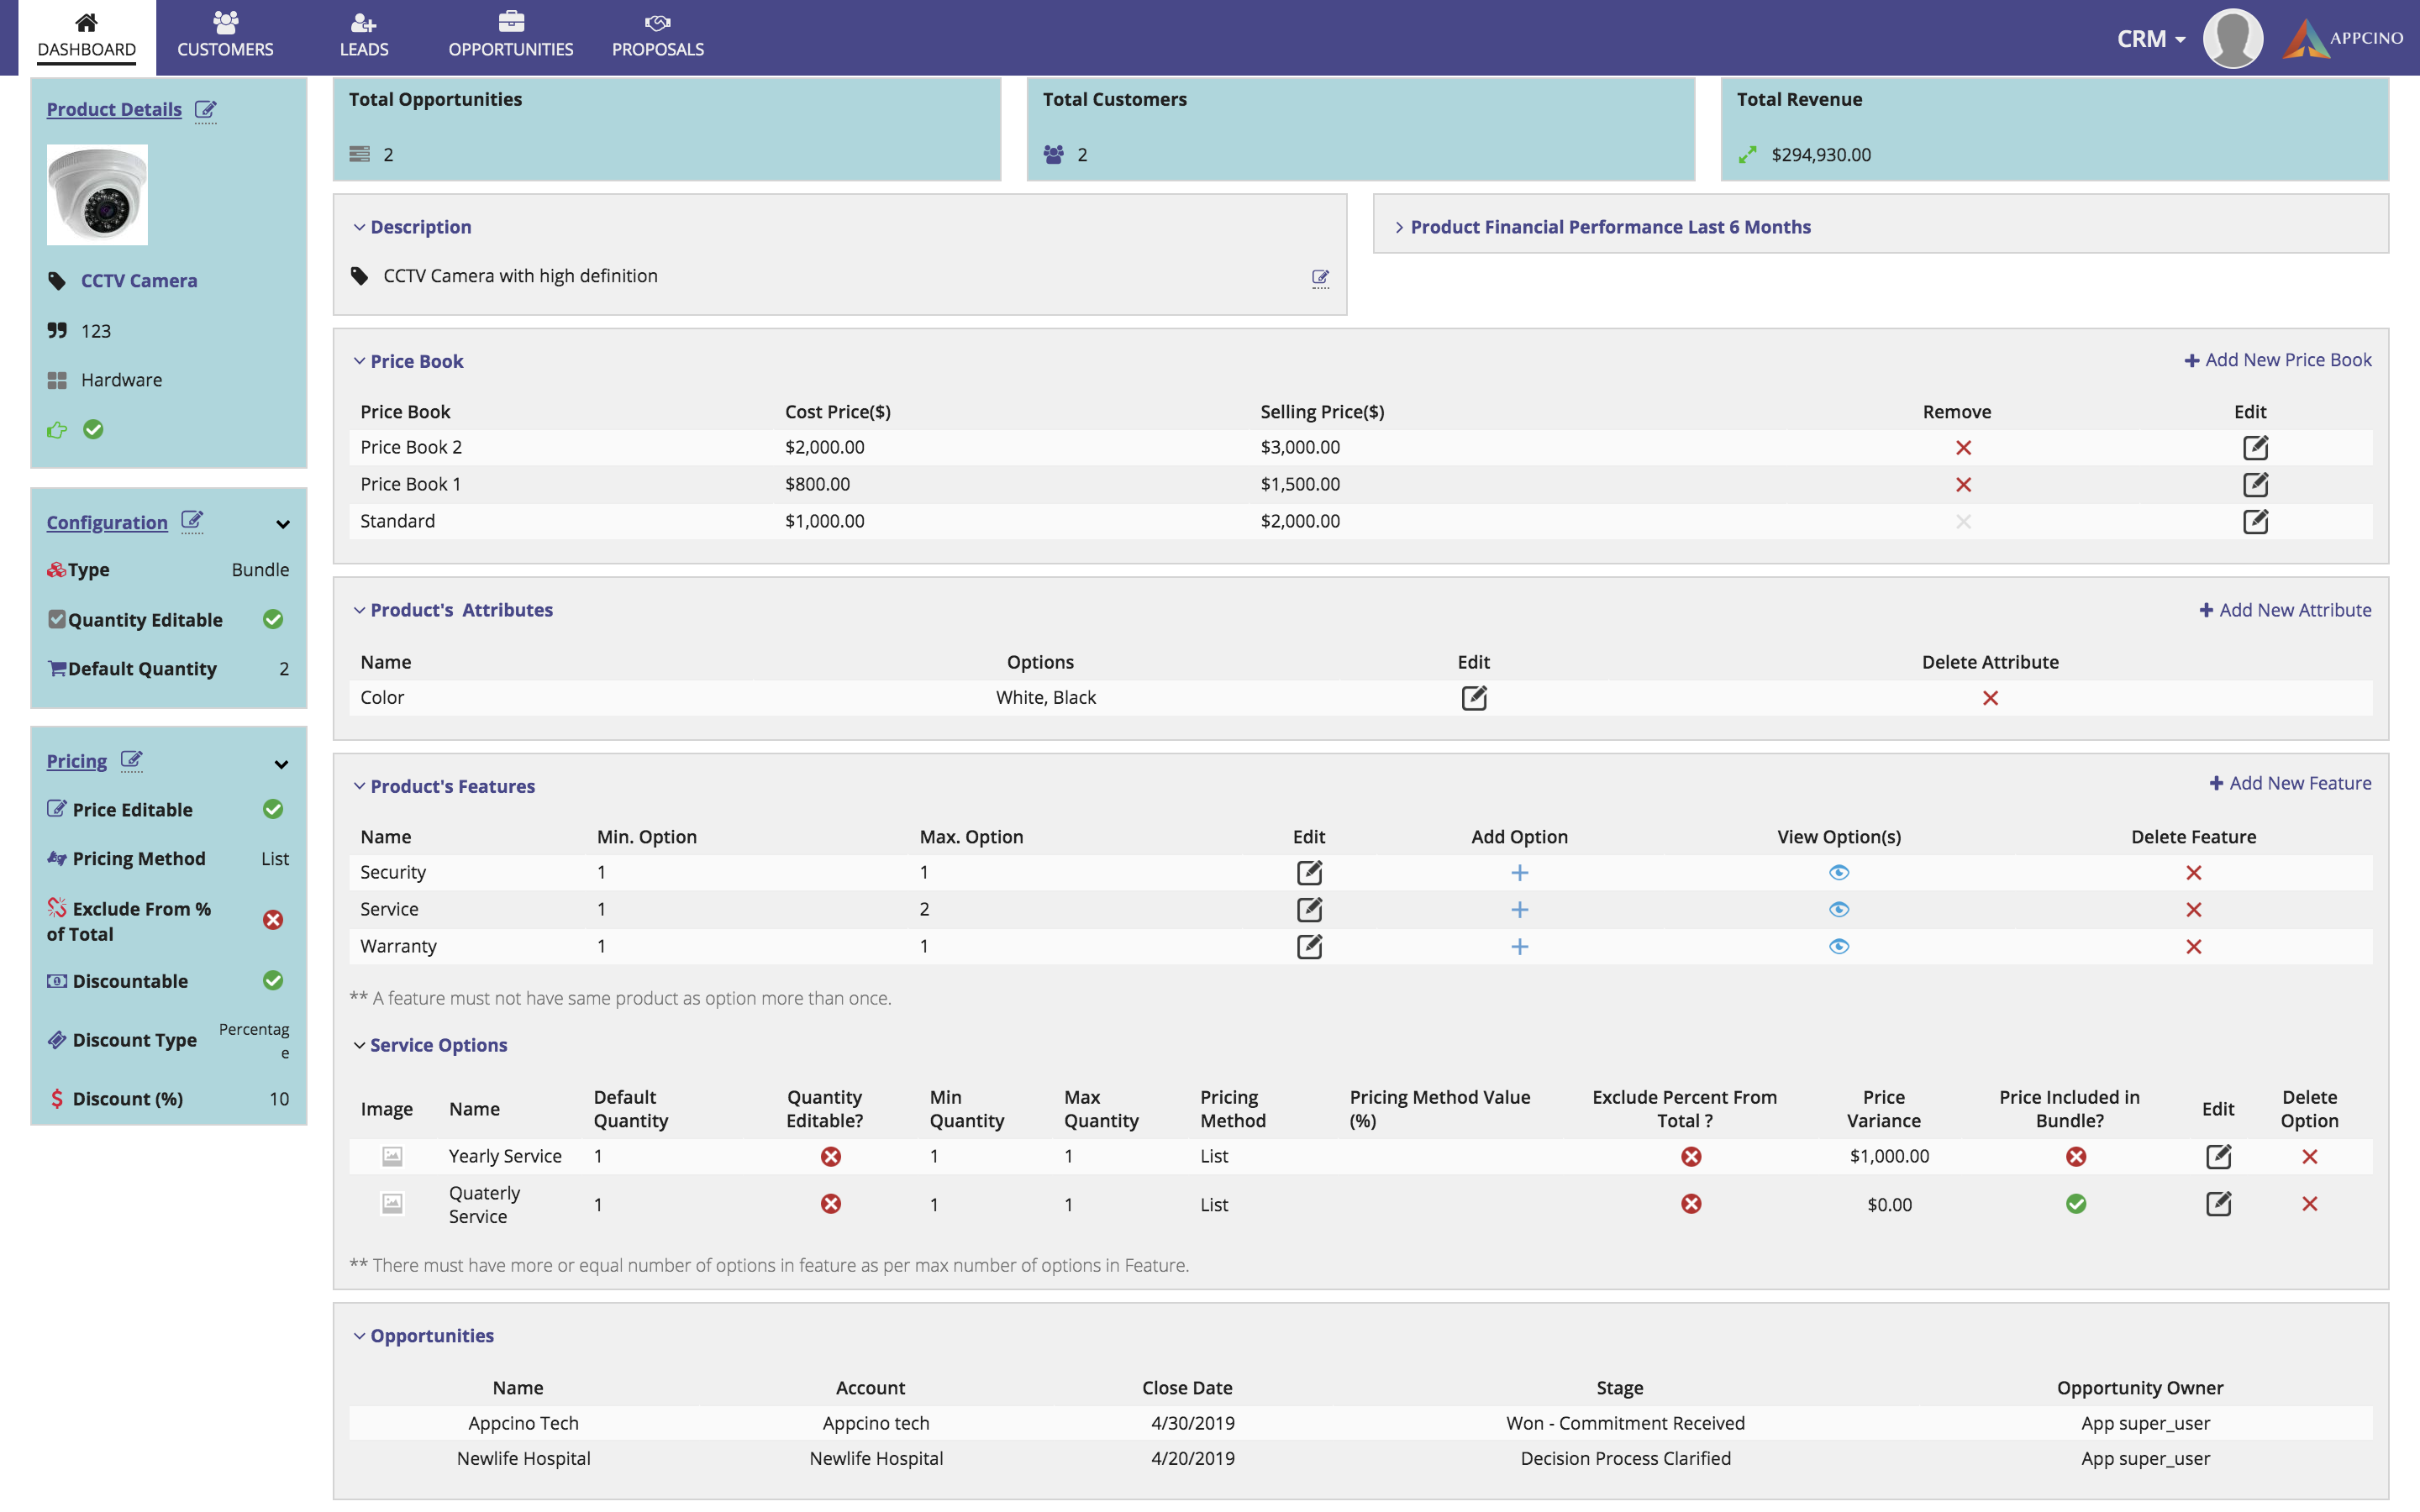The height and width of the screenshot is (1512, 2420).
Task: Click Add New Price Book link
Action: point(2277,360)
